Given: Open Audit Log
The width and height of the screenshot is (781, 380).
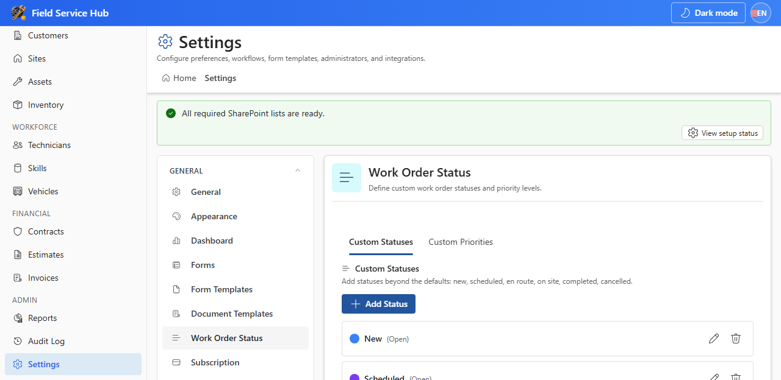Looking at the screenshot, I should pyautogui.click(x=73, y=341).
